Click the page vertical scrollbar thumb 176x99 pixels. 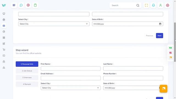(175, 42)
